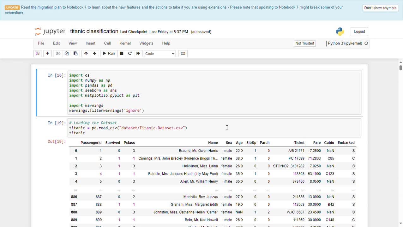The height and width of the screenshot is (227, 403).
Task: Click name cell Montvila, Rev. Juozas
Action: [201, 197]
